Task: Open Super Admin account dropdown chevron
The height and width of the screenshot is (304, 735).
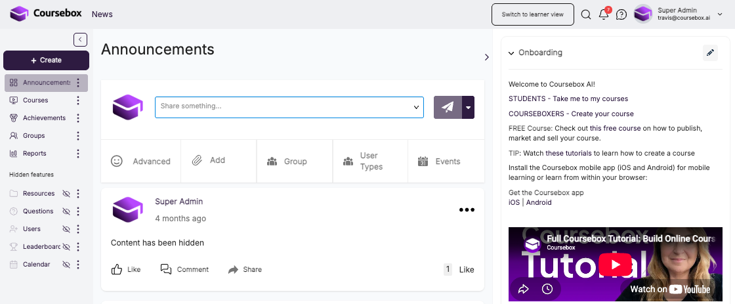Action: [x=720, y=14]
